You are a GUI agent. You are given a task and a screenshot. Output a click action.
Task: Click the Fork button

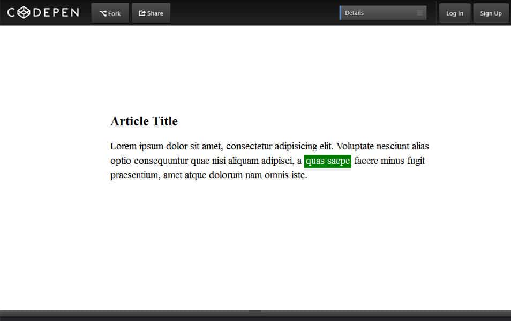tap(110, 13)
